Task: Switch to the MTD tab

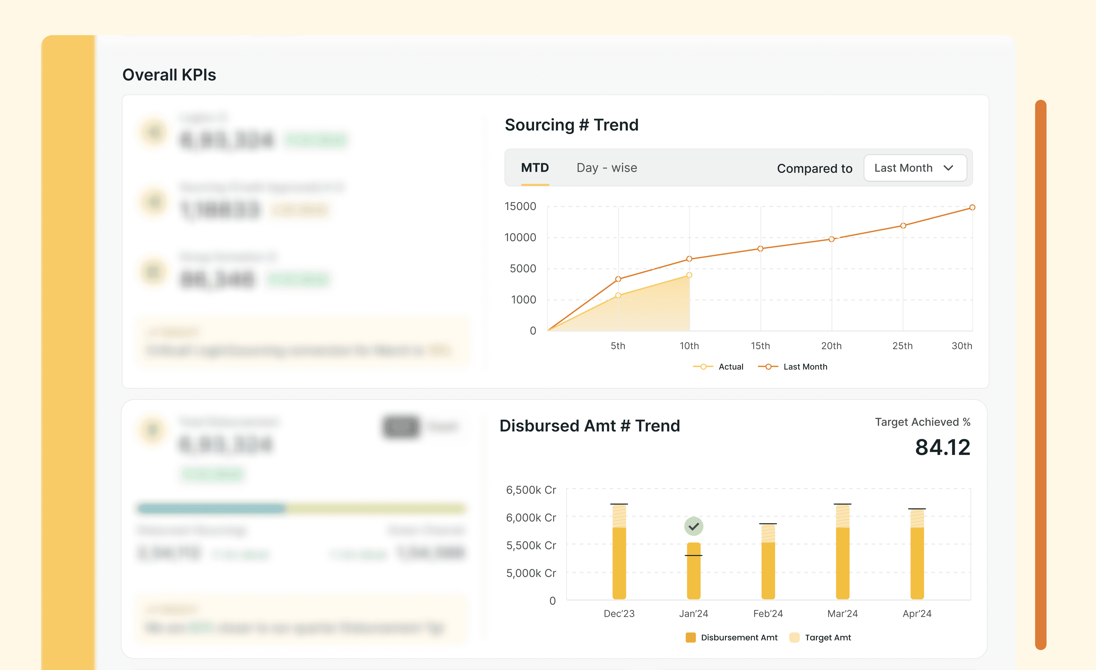Action: 535,168
